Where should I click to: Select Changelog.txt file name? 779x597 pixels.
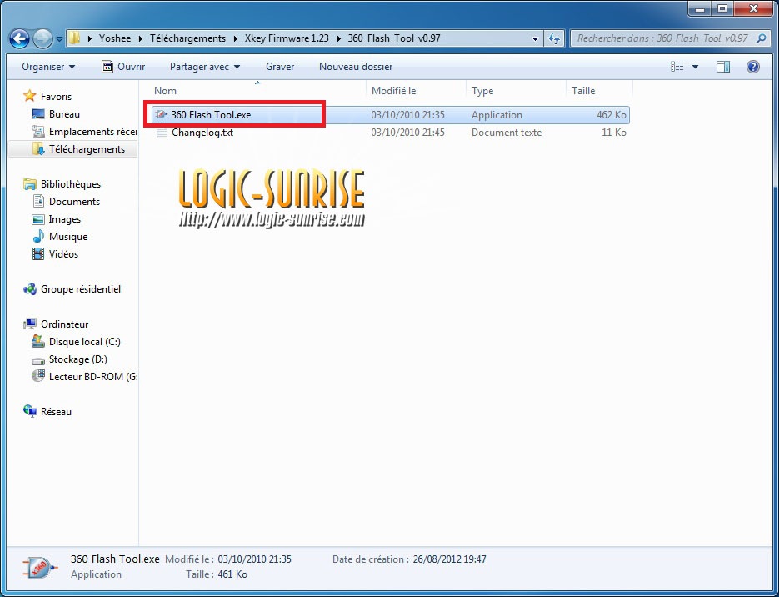pos(202,133)
